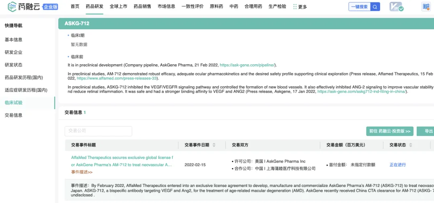Focus the 交易公司 search field

pos(98,131)
